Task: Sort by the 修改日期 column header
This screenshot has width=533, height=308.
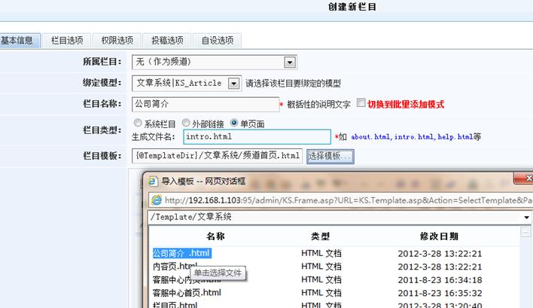Action: (x=439, y=236)
